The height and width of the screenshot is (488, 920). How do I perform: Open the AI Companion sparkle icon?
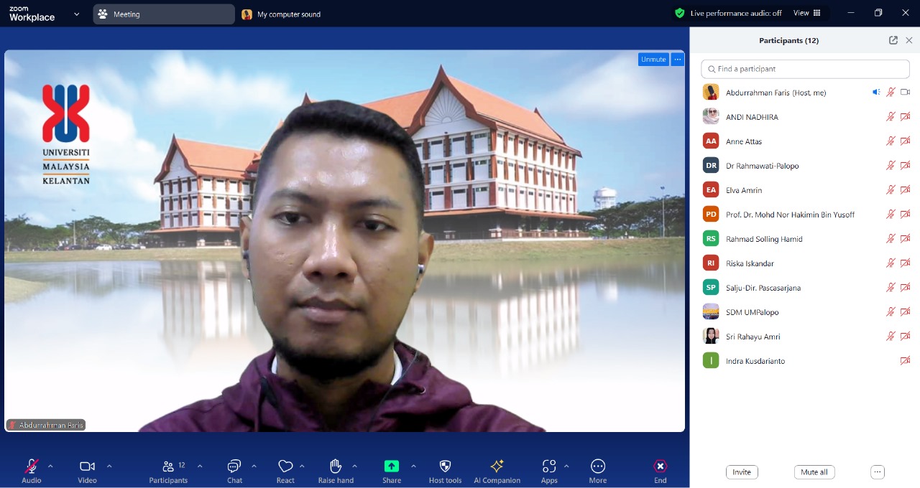click(x=497, y=466)
